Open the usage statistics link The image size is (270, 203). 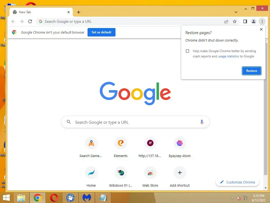[x=229, y=56]
